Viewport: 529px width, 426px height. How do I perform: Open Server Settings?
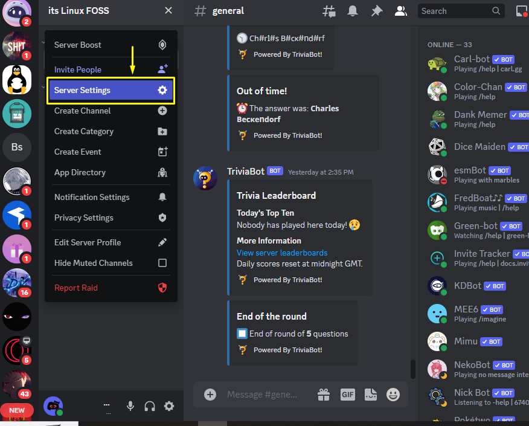point(111,91)
